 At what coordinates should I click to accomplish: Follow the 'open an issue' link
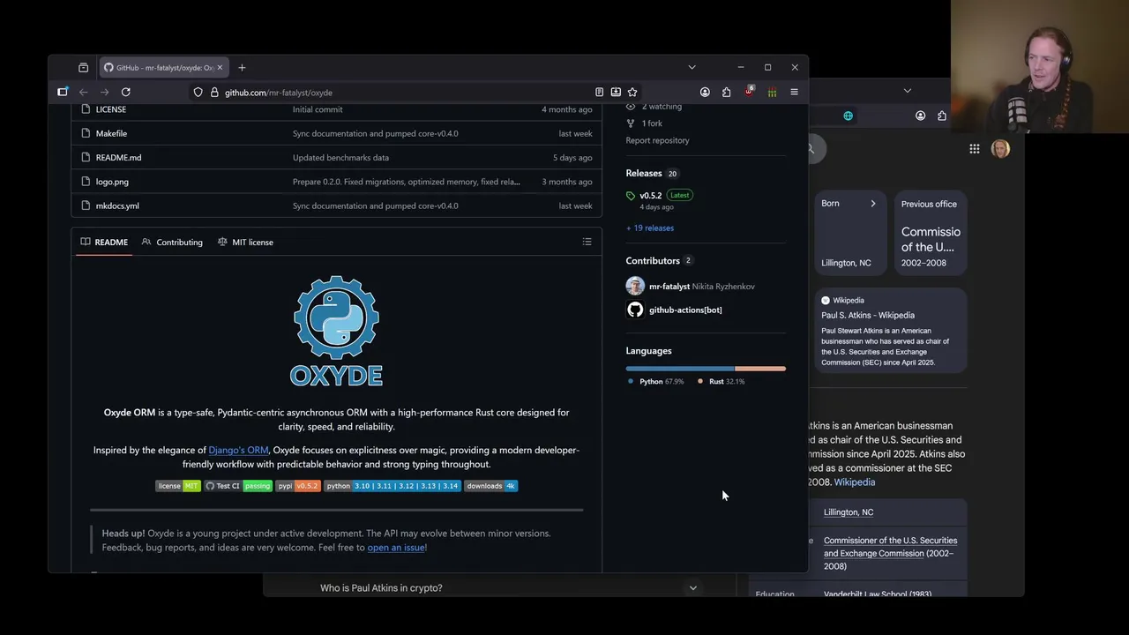396,548
